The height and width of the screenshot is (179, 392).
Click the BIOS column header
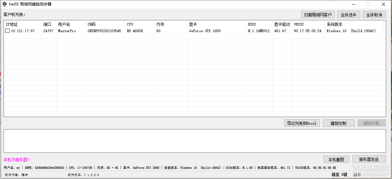(x=259, y=24)
